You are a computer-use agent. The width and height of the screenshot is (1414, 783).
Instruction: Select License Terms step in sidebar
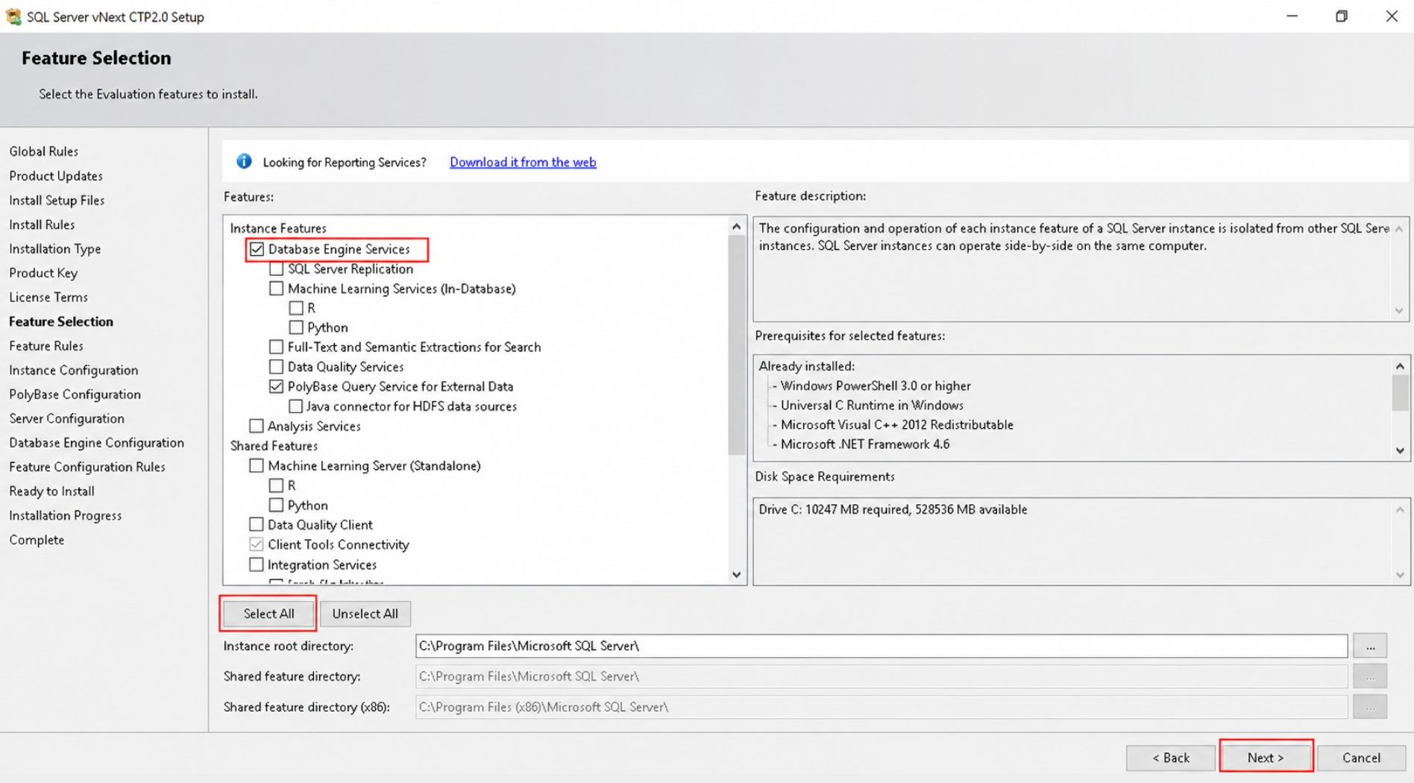[x=48, y=297]
